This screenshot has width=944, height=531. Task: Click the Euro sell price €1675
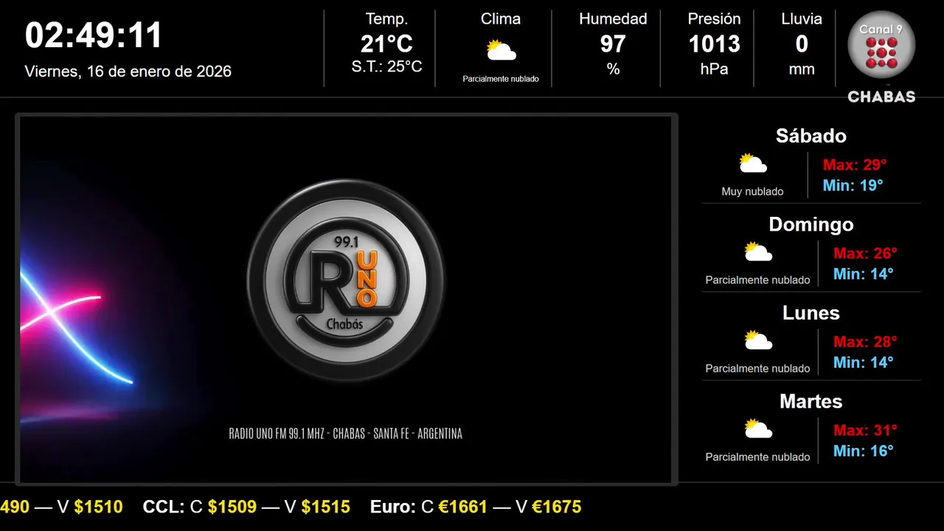tap(557, 507)
